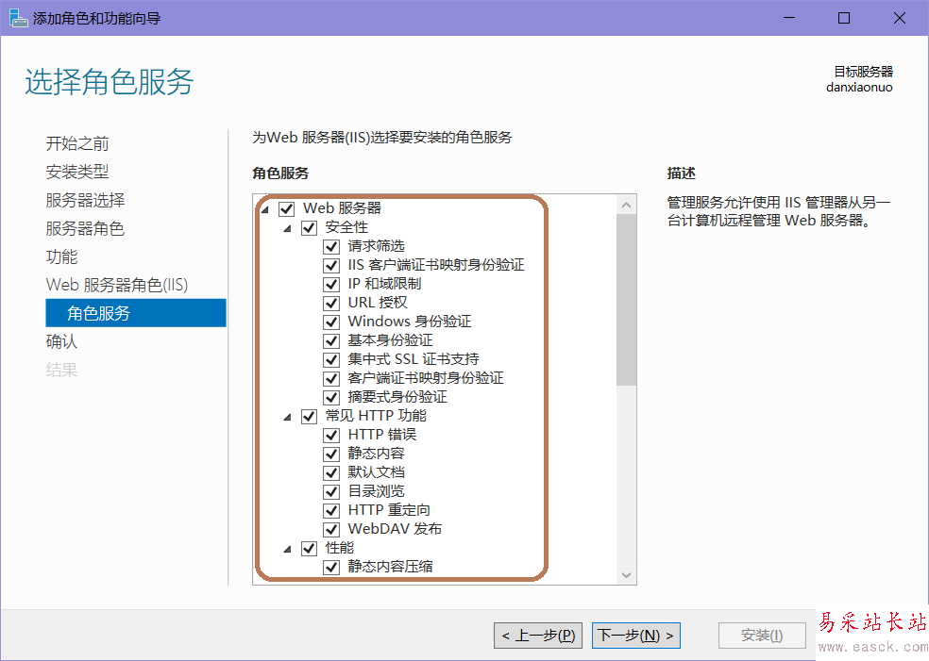
Task: Close the 添加角色和功能向导 window
Action: 900,18
